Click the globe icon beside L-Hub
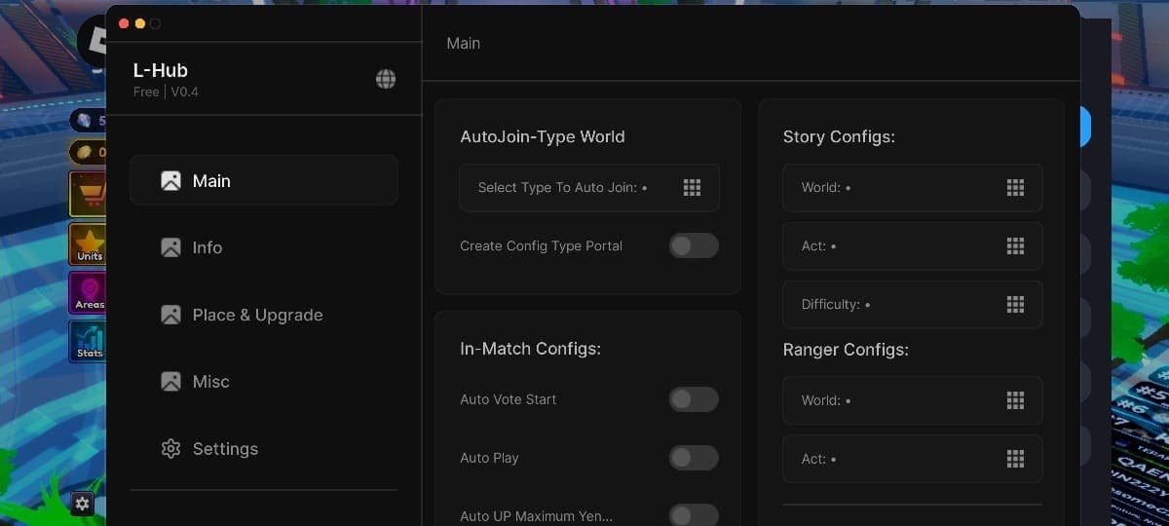Screen dimensions: 1169x526 point(386,80)
